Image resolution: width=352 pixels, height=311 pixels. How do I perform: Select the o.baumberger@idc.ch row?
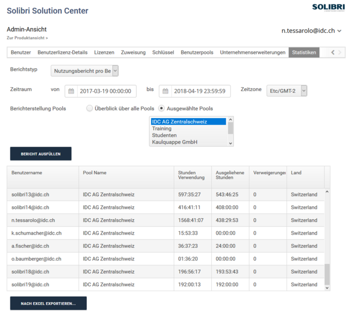click(166, 259)
